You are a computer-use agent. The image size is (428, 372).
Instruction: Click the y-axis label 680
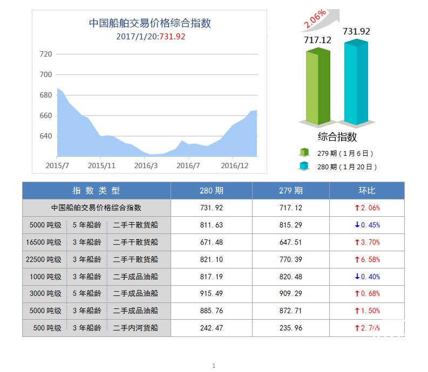[45, 95]
